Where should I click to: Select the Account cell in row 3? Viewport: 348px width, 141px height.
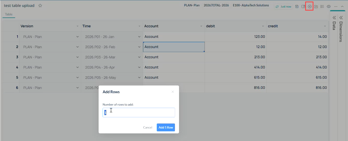pyautogui.click(x=174, y=57)
